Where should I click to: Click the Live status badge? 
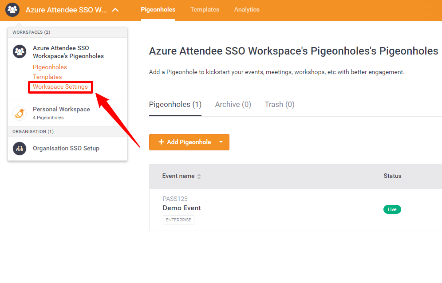tap(392, 209)
